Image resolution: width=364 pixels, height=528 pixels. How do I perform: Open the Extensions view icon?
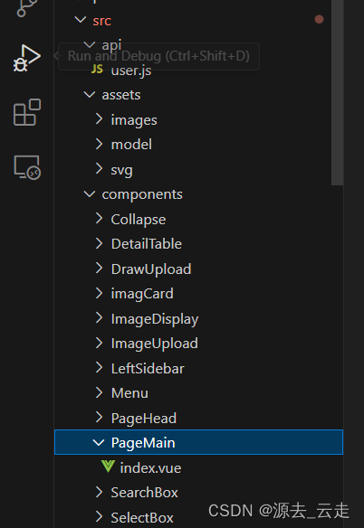(x=27, y=112)
